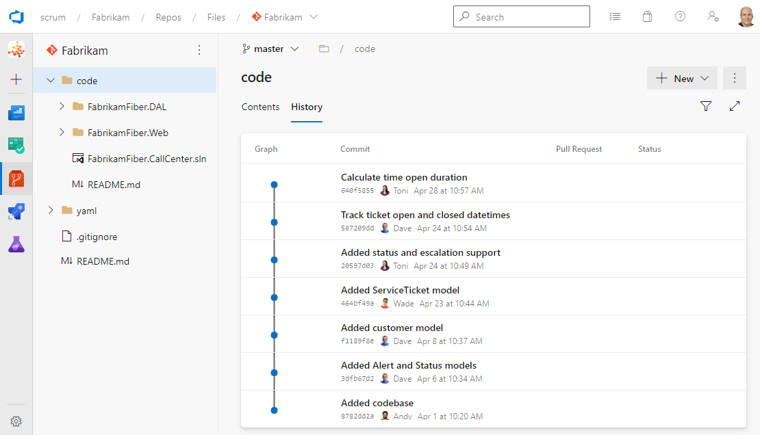Image resolution: width=760 pixels, height=435 pixels.
Task: Switch to the Contents tab
Action: 260,107
